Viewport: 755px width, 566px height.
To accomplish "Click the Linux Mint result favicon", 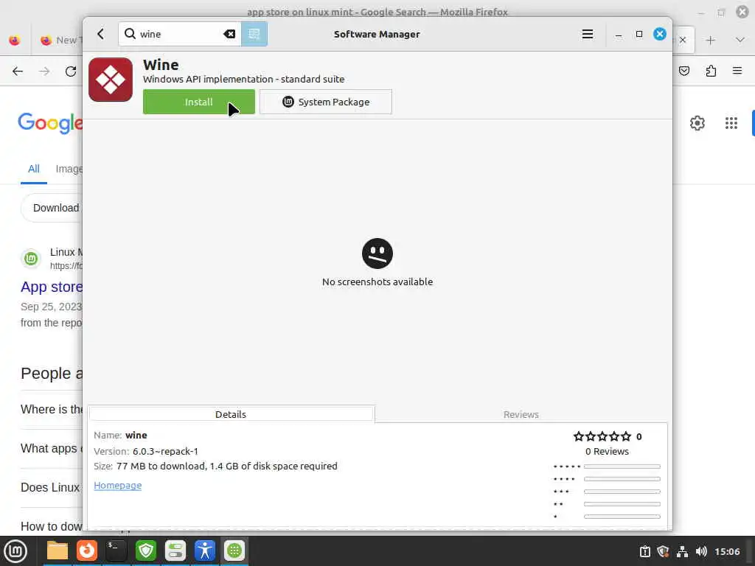I will (31, 259).
